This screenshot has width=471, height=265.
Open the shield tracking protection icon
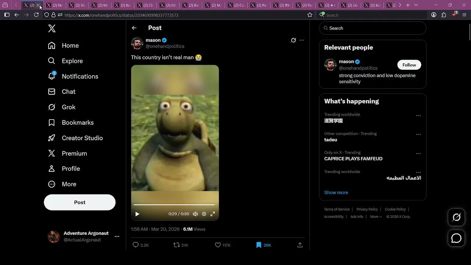(46, 15)
